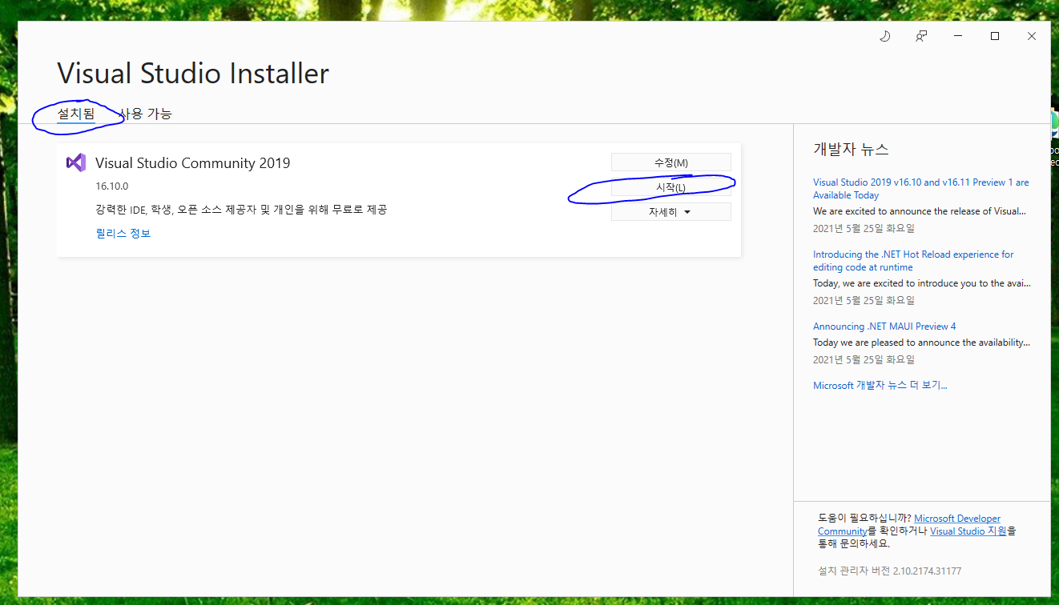The width and height of the screenshot is (1059, 605).
Task: Click the Visual Studio Community 2019 title
Action: coord(193,163)
